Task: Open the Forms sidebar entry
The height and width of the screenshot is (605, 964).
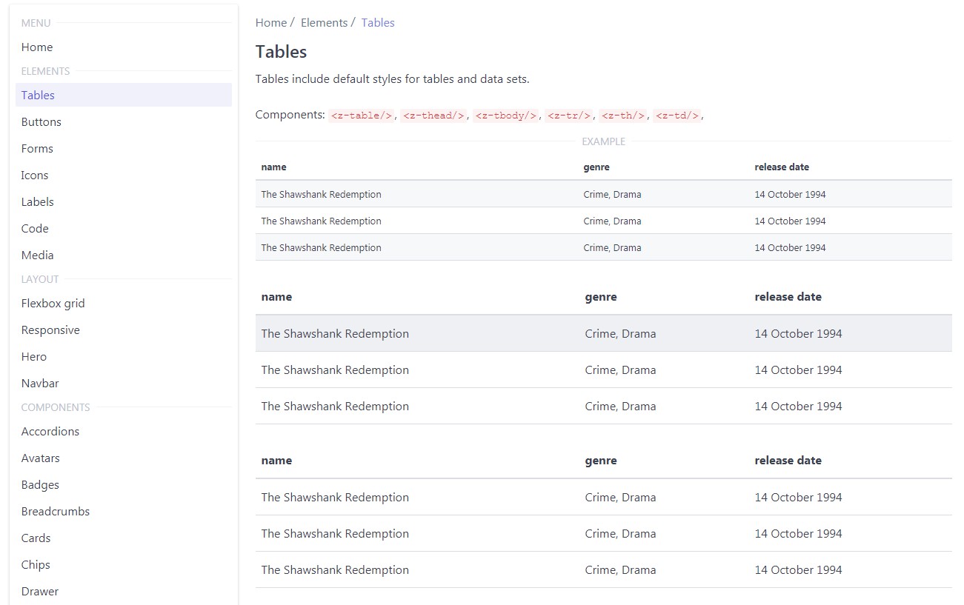Action: (x=123, y=148)
